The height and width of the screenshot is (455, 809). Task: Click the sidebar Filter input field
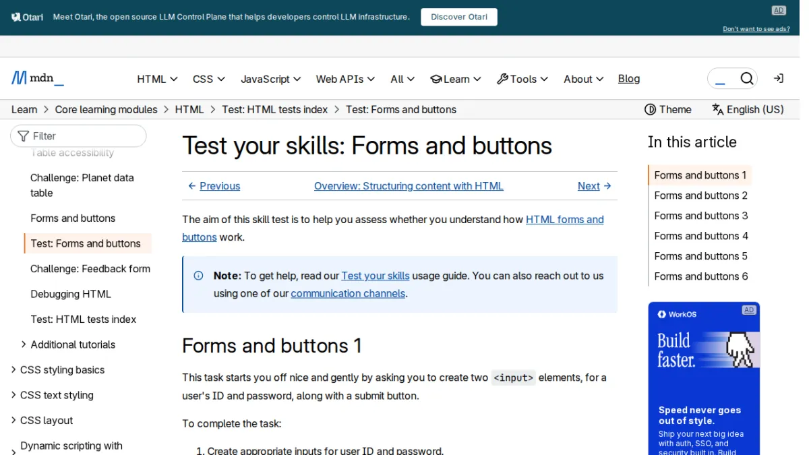point(78,136)
